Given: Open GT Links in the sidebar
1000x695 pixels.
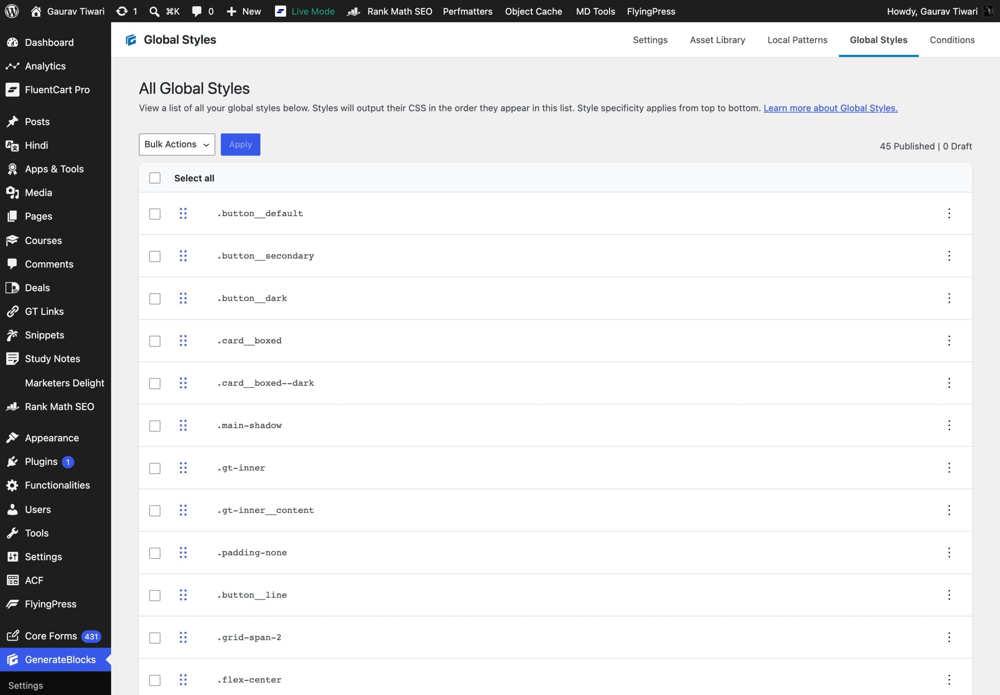Looking at the screenshot, I should [55, 312].
